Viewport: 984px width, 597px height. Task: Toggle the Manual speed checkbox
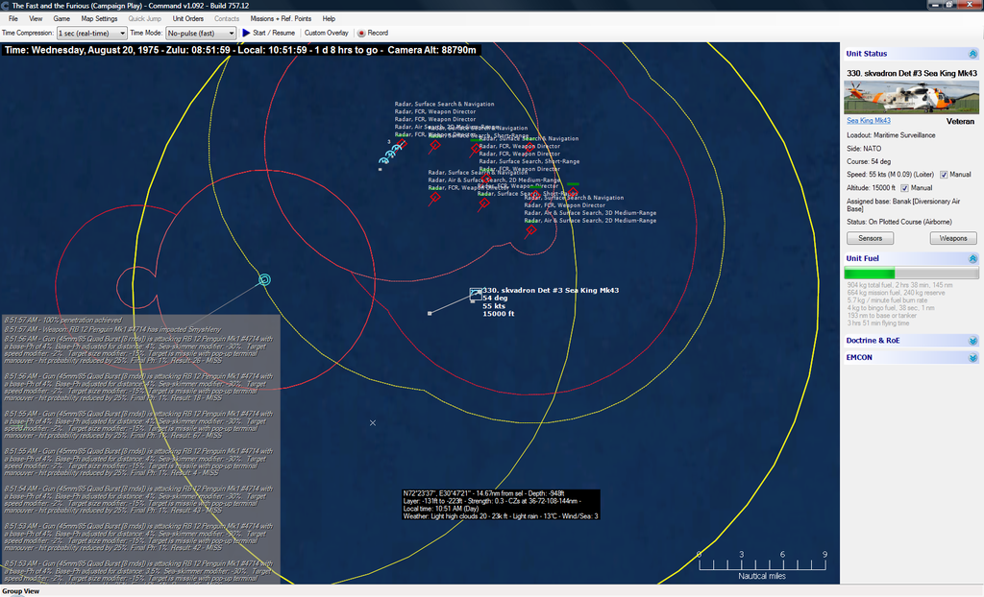coord(944,175)
